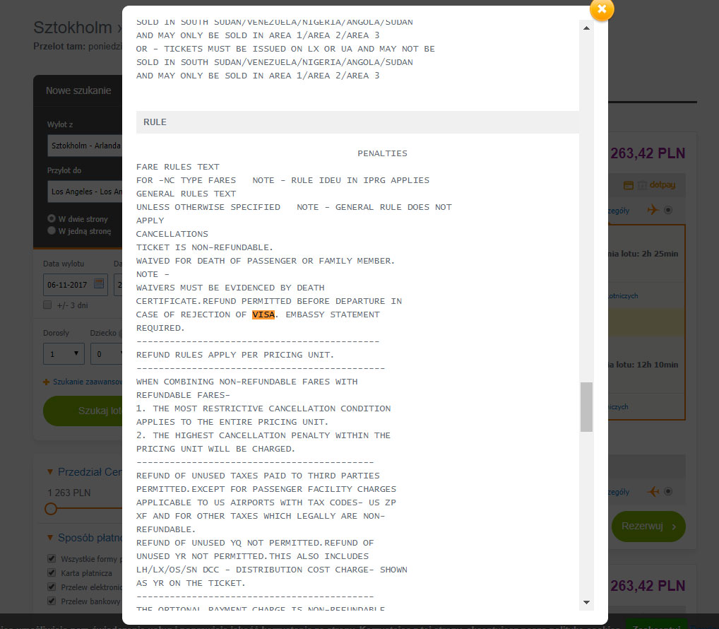719x629 pixels.
Task: Open the Dziecko passengers dropdown
Action: (x=107, y=354)
